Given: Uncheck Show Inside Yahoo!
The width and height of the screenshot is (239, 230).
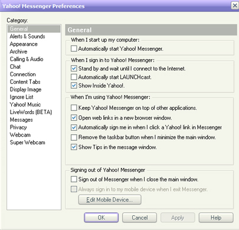Looking at the screenshot, I should 74,86.
